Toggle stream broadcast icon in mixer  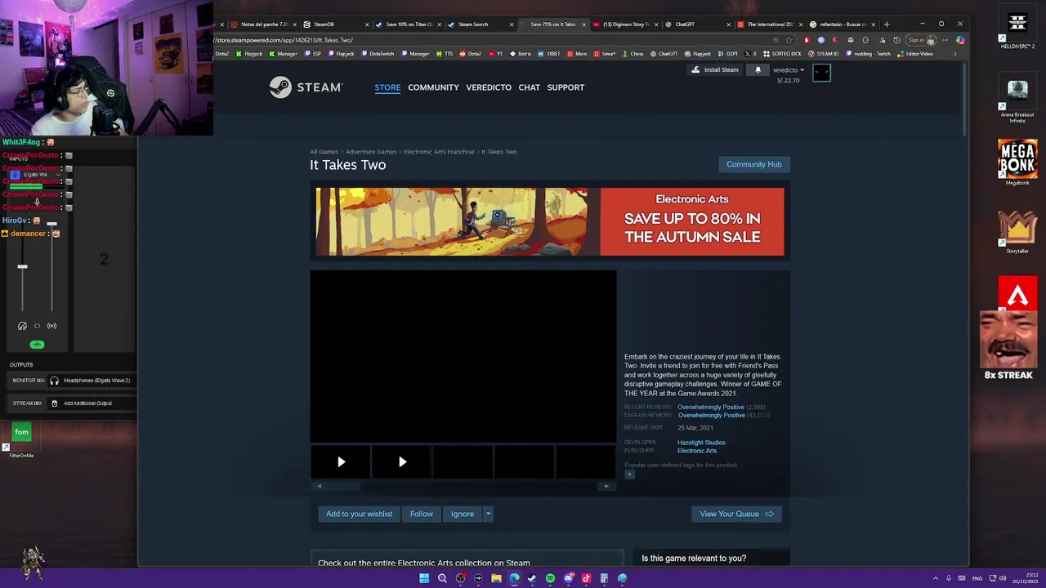coord(51,326)
